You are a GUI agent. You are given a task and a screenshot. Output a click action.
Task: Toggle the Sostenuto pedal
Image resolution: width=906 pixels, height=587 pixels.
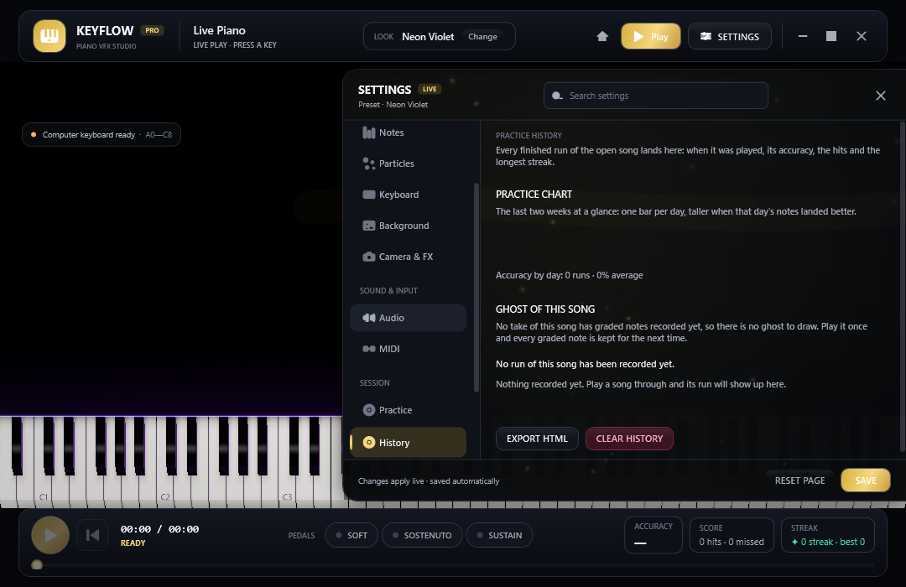[422, 535]
